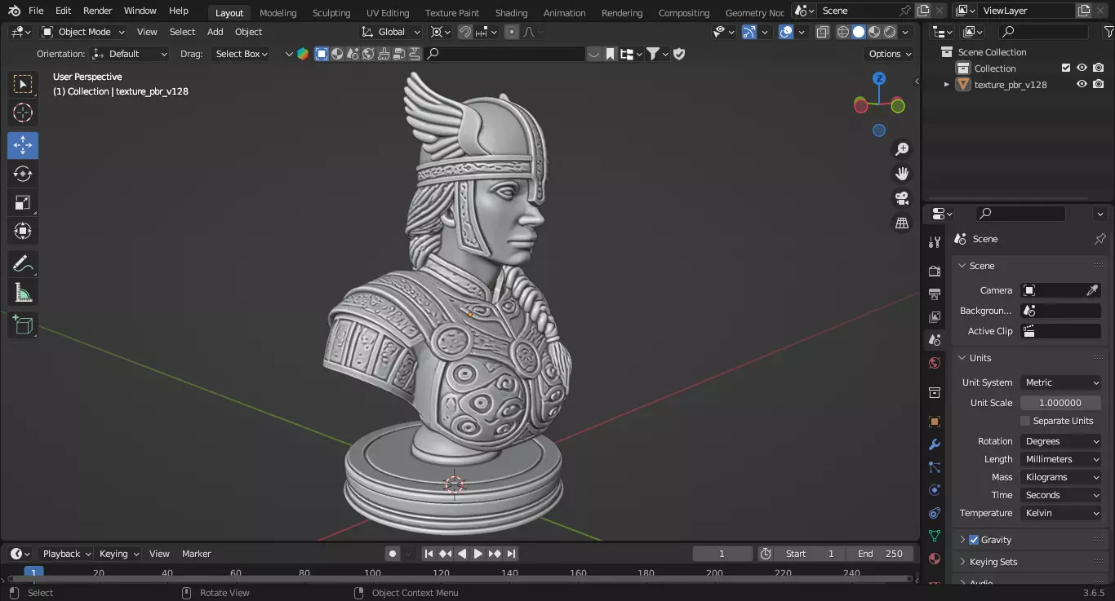The image size is (1115, 601).
Task: Open the Drag Select Box dropdown
Action: (240, 54)
